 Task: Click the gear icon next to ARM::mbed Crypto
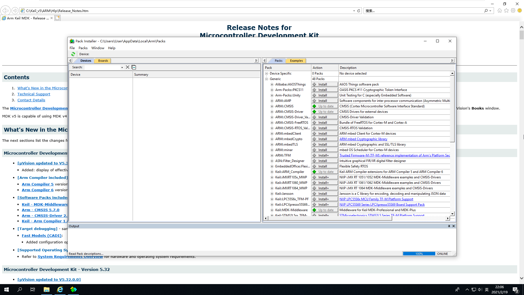tap(314, 139)
